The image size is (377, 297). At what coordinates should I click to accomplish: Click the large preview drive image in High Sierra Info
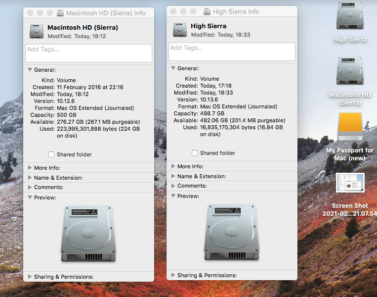click(x=232, y=233)
